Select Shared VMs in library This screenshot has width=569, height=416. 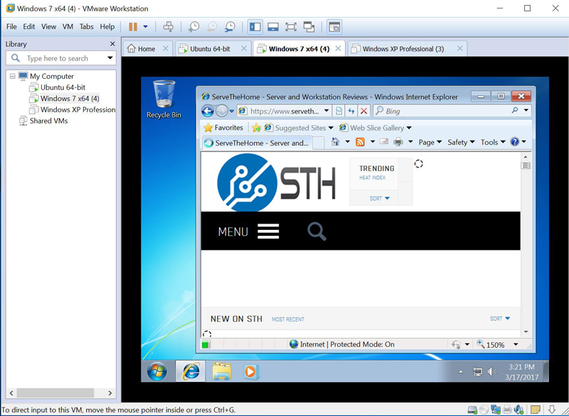[x=48, y=121]
